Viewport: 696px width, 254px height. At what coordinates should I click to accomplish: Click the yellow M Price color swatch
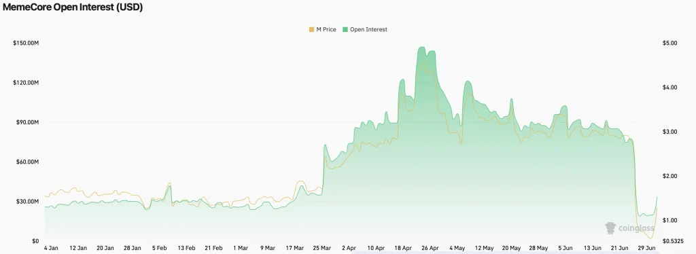point(311,30)
